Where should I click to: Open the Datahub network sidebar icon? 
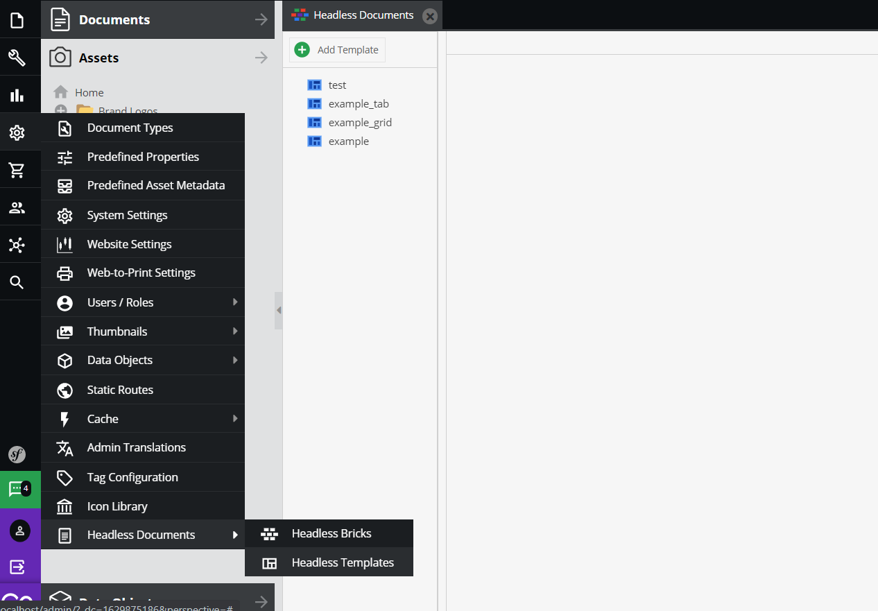17,245
